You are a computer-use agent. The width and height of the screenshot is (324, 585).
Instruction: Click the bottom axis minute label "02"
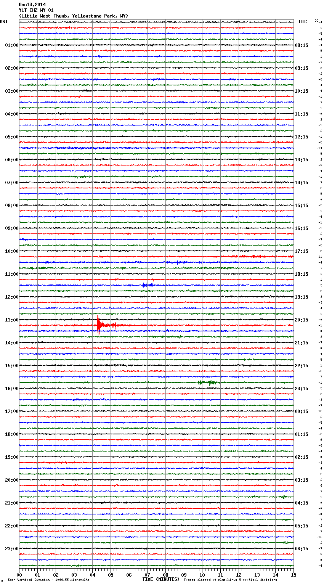[56, 575]
